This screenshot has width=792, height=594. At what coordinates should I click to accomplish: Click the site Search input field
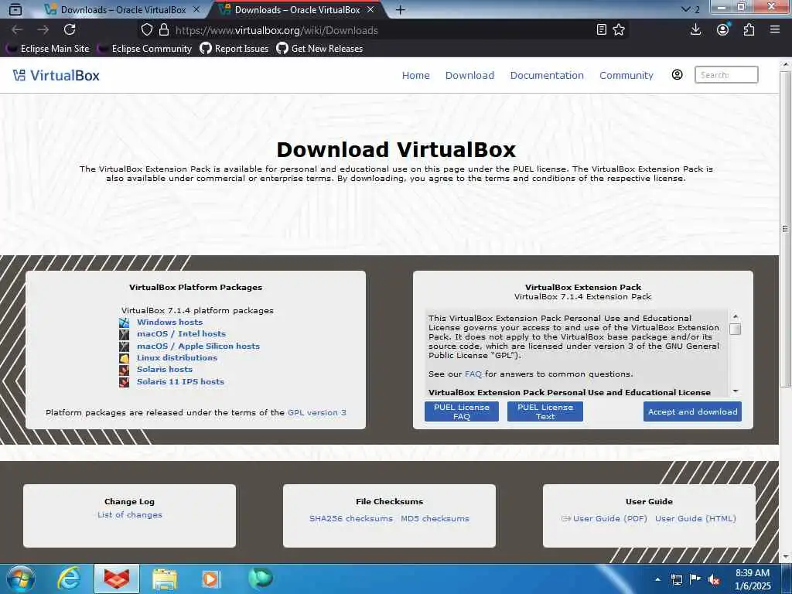(726, 75)
